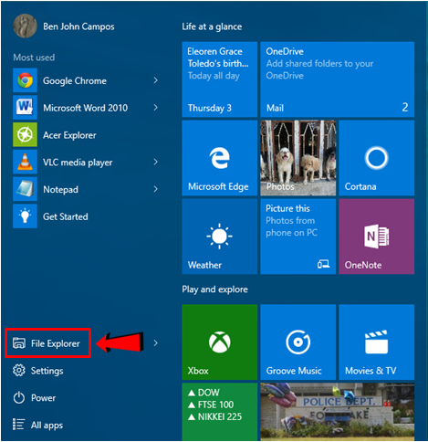Open the Groove Music tile
Image resolution: width=428 pixels, height=442 pixels.
coord(298,342)
